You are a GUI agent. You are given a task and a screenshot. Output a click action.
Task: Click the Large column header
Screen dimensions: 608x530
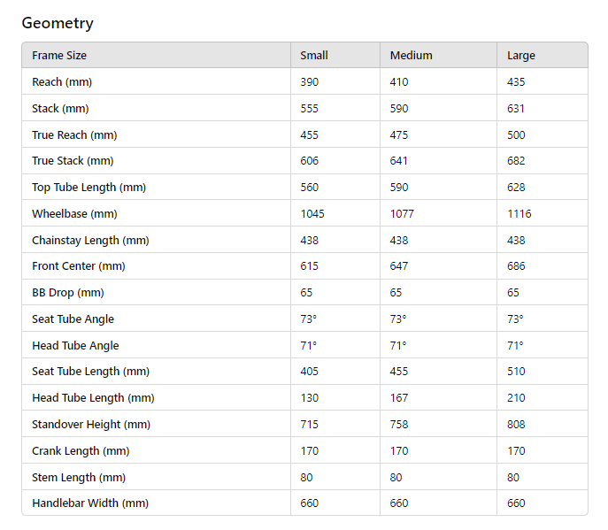521,56
